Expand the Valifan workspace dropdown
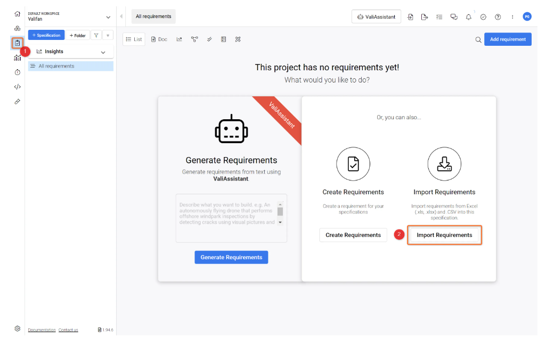Image resolution: width=546 pixels, height=338 pixels. [x=108, y=17]
